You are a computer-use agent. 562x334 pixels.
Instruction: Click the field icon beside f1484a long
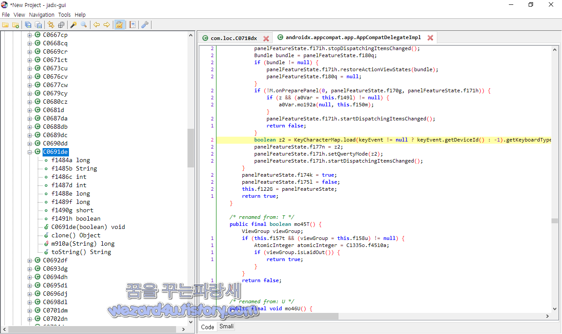pyautogui.click(x=46, y=160)
